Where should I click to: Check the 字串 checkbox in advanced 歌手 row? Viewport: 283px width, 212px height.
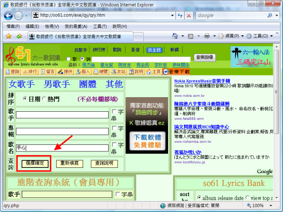118,194
